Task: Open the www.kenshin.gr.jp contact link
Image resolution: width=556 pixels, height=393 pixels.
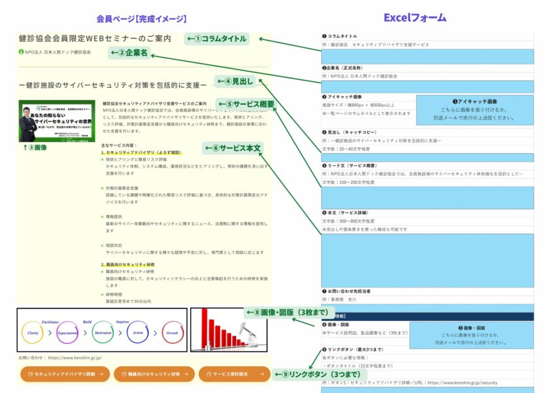Action: (75, 359)
